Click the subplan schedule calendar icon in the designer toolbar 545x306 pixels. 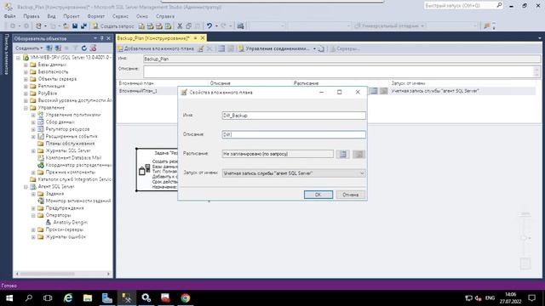pyautogui.click(x=221, y=49)
